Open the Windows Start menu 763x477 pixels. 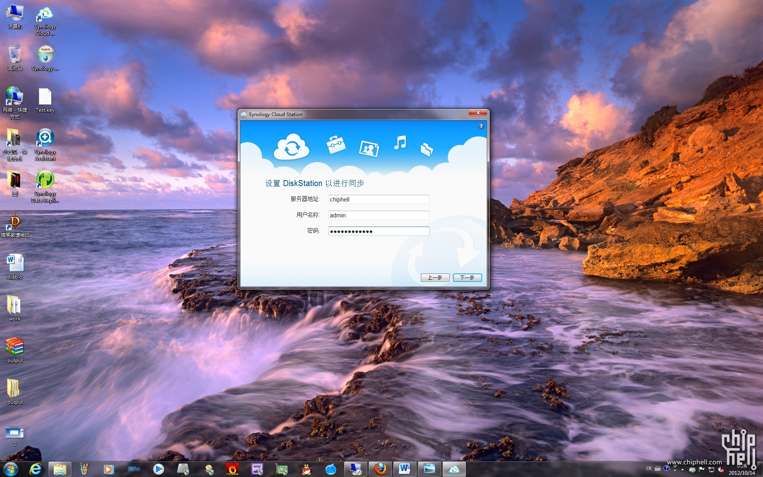(11, 469)
